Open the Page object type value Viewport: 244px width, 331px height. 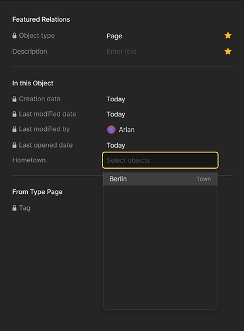coord(114,36)
